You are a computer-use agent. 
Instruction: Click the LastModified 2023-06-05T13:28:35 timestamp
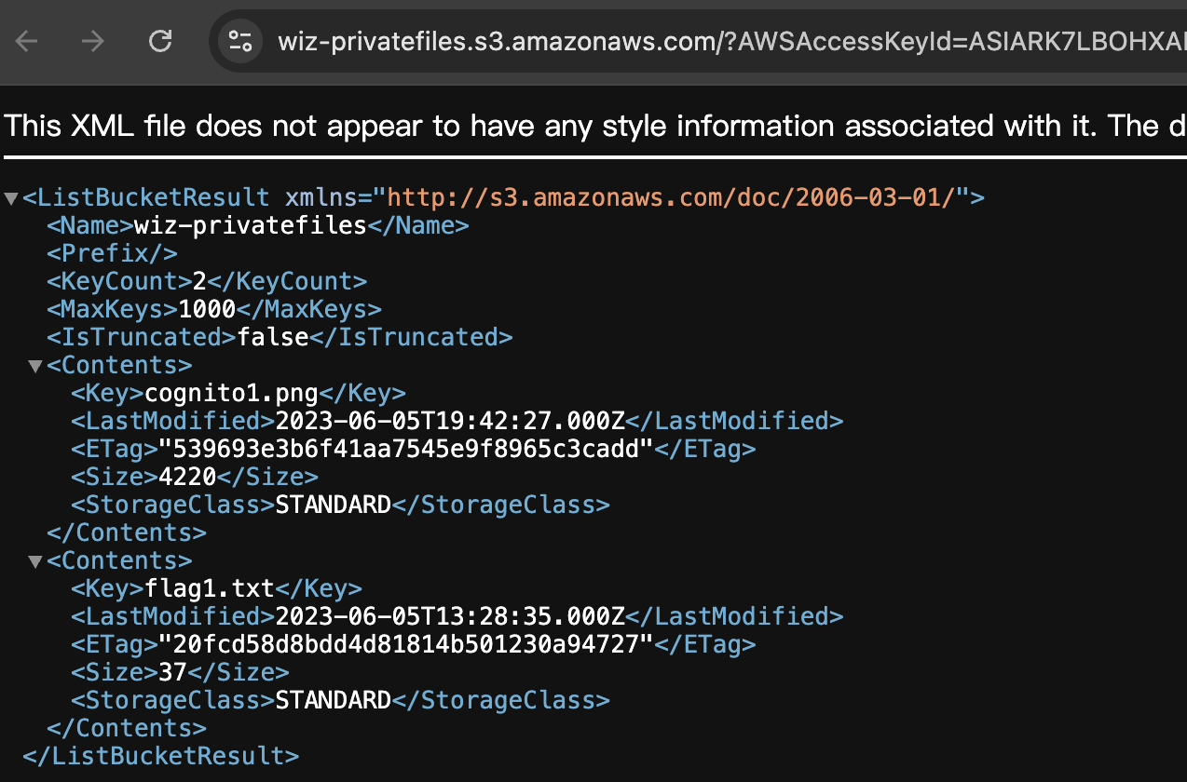point(449,616)
